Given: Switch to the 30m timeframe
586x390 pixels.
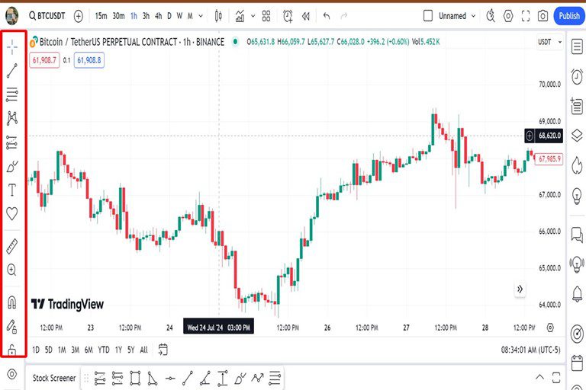Looking at the screenshot, I should pos(118,16).
